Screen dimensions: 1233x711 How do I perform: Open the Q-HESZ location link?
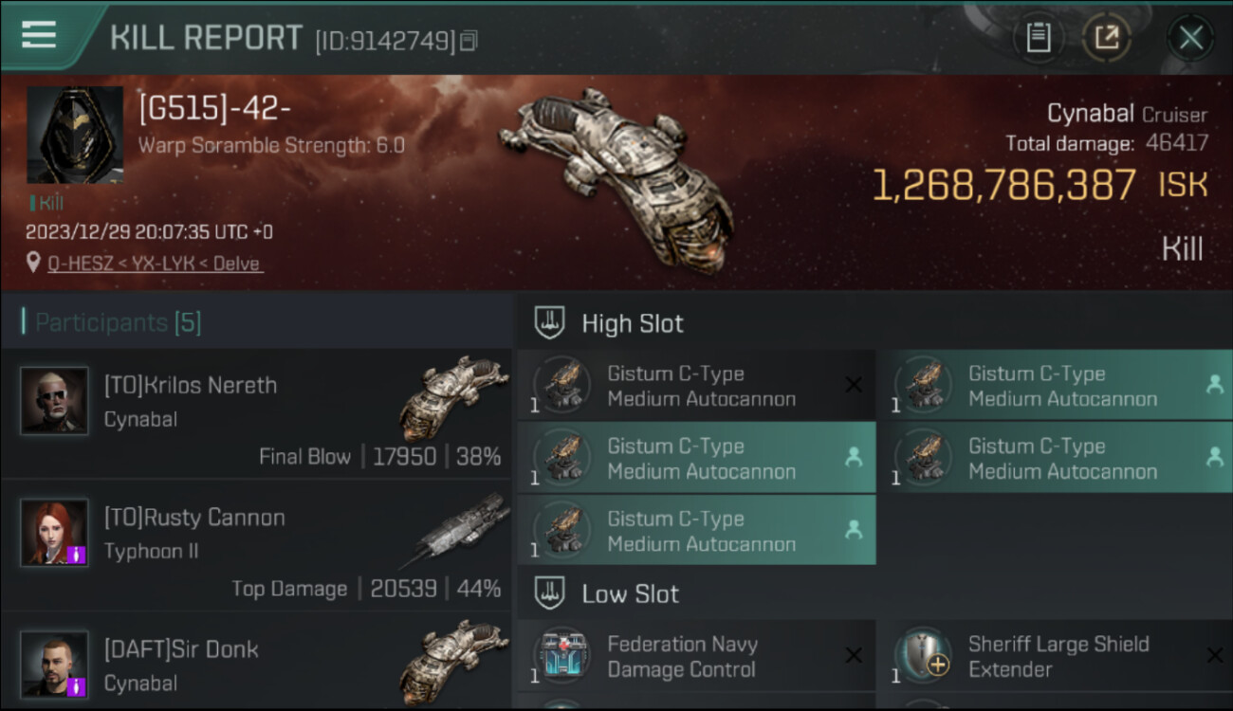pos(155,264)
